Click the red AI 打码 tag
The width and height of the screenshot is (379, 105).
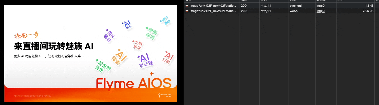pos(168,58)
